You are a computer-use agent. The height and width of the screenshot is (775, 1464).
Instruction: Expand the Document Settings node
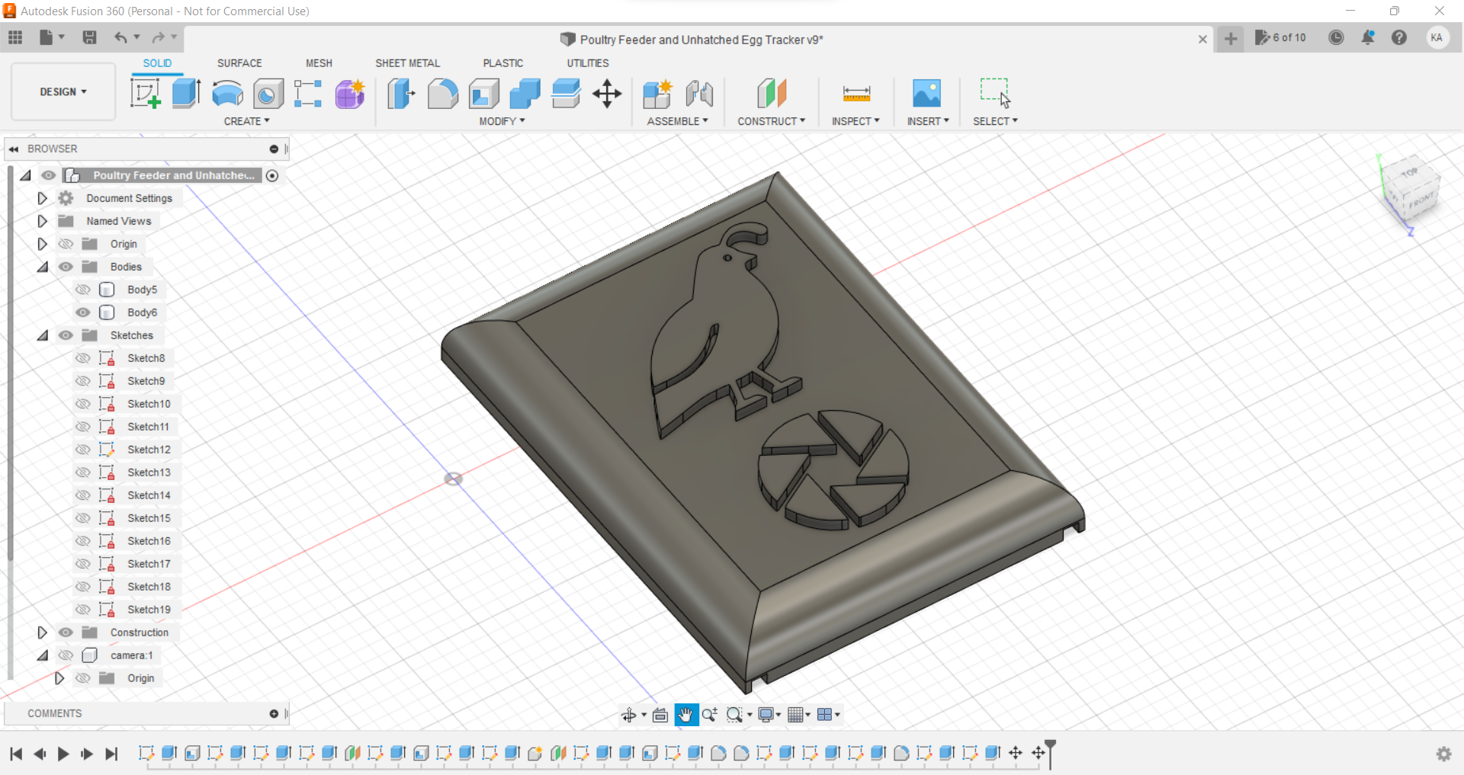[x=43, y=198]
